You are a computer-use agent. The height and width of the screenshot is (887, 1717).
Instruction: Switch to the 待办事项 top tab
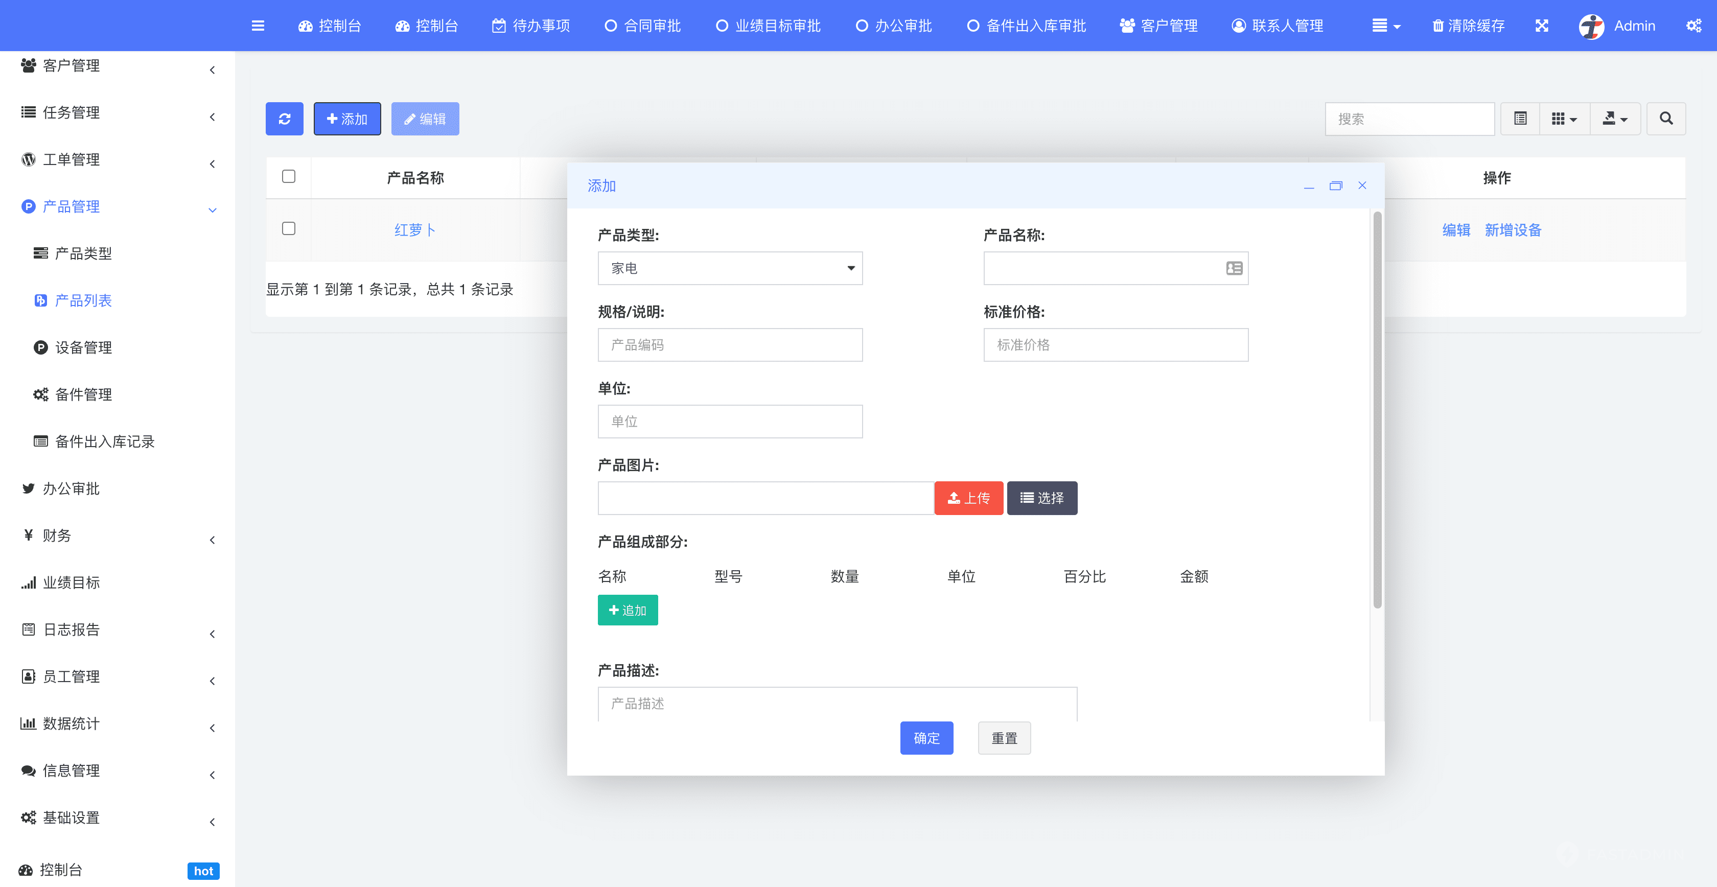[530, 26]
